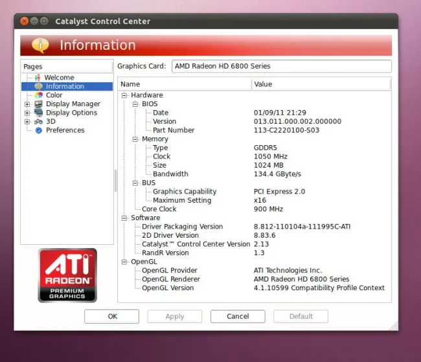This screenshot has width=421, height=362.
Task: Select the Color page icon
Action: click(39, 95)
